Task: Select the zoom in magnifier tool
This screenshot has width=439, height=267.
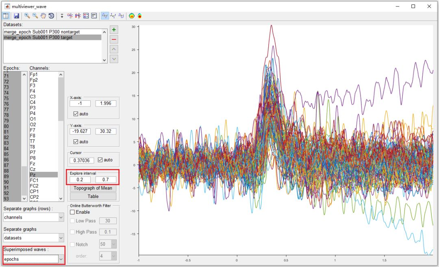Action: [x=27, y=16]
